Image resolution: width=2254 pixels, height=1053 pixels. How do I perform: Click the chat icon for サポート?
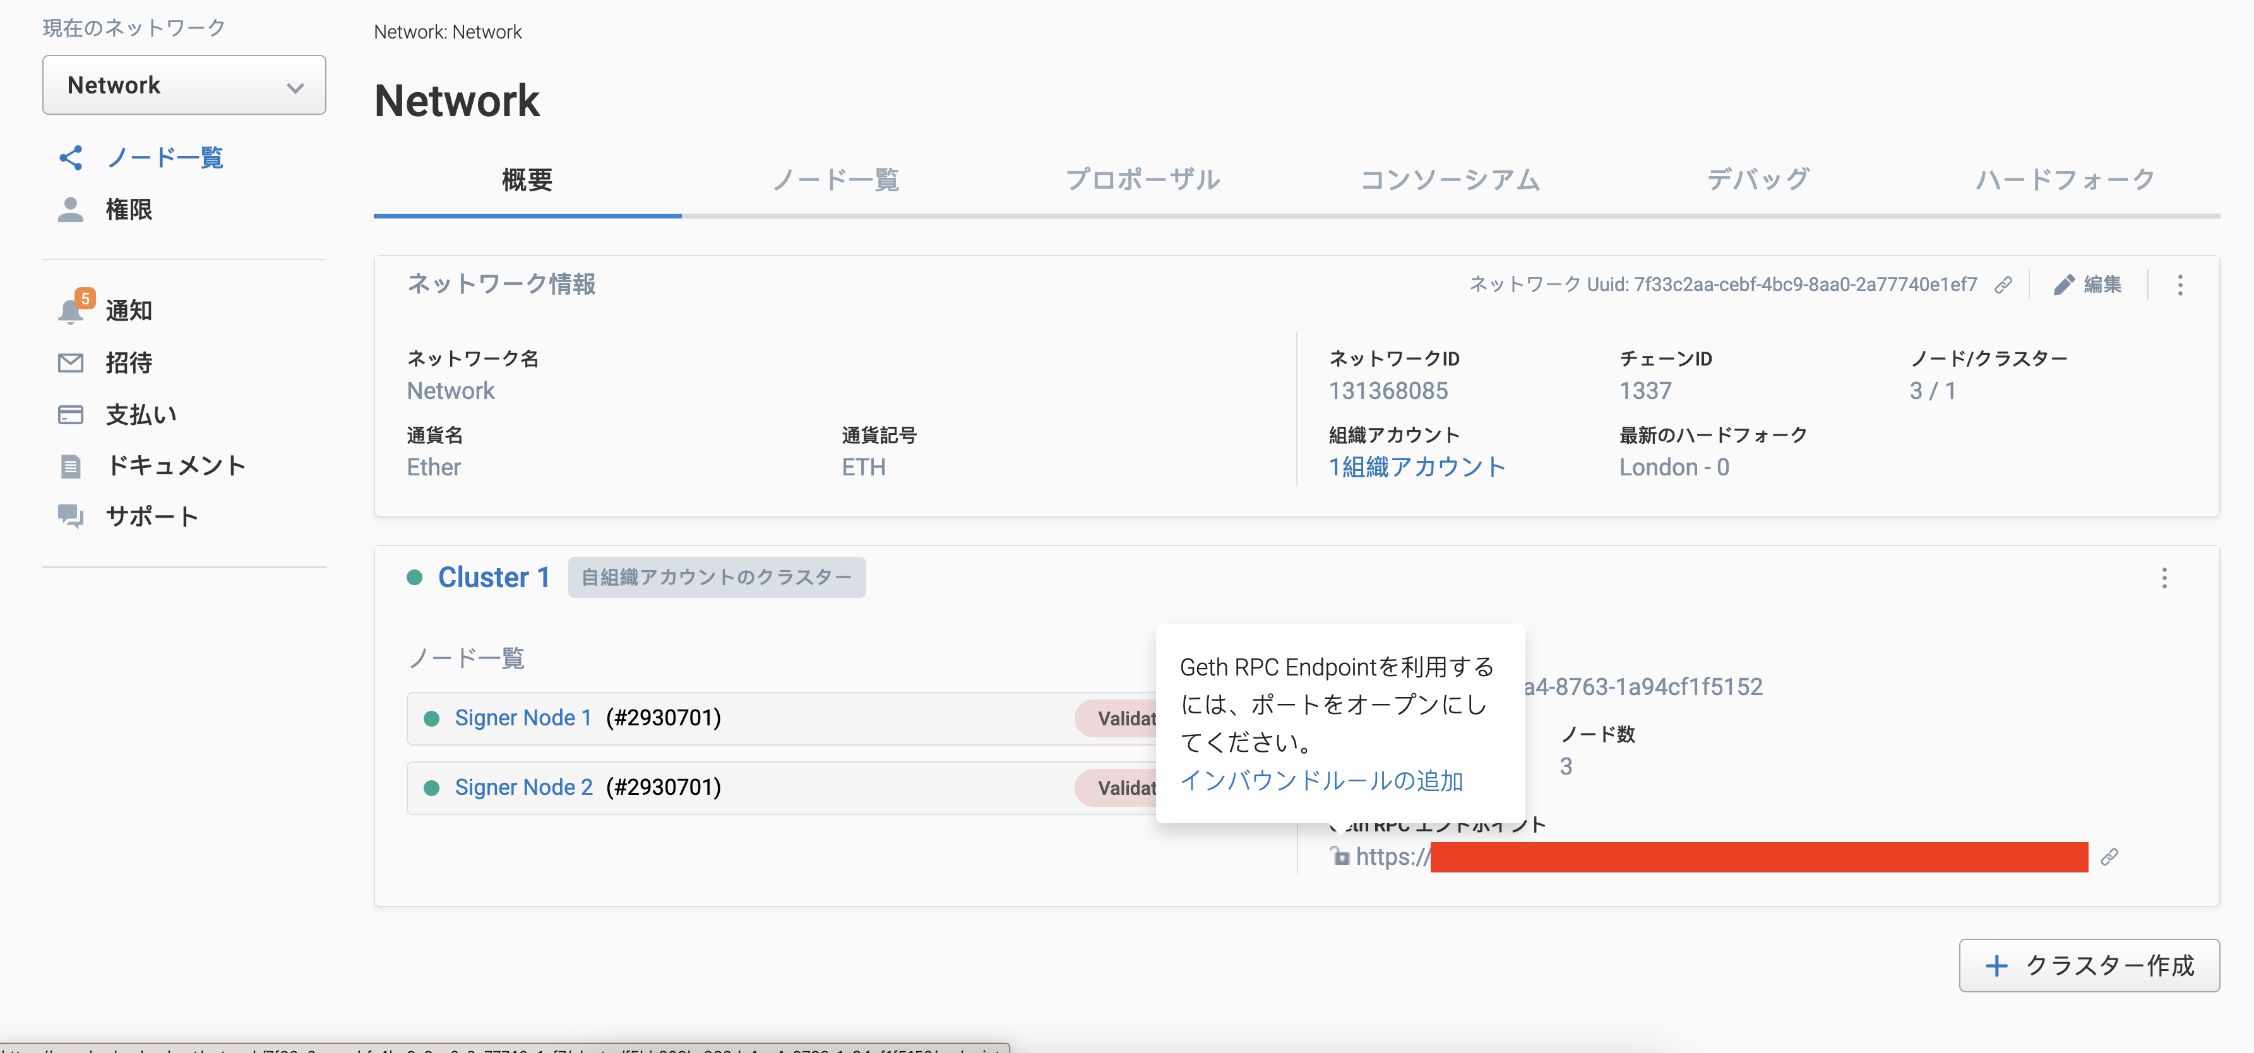[x=71, y=517]
